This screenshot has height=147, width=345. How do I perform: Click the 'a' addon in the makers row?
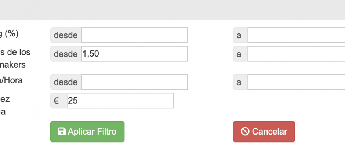point(240,54)
